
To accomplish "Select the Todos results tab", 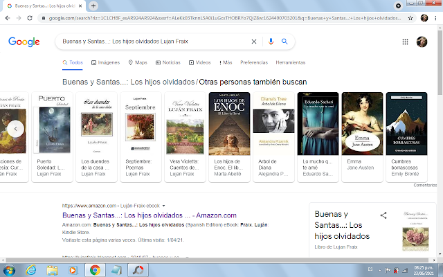I will pos(73,62).
